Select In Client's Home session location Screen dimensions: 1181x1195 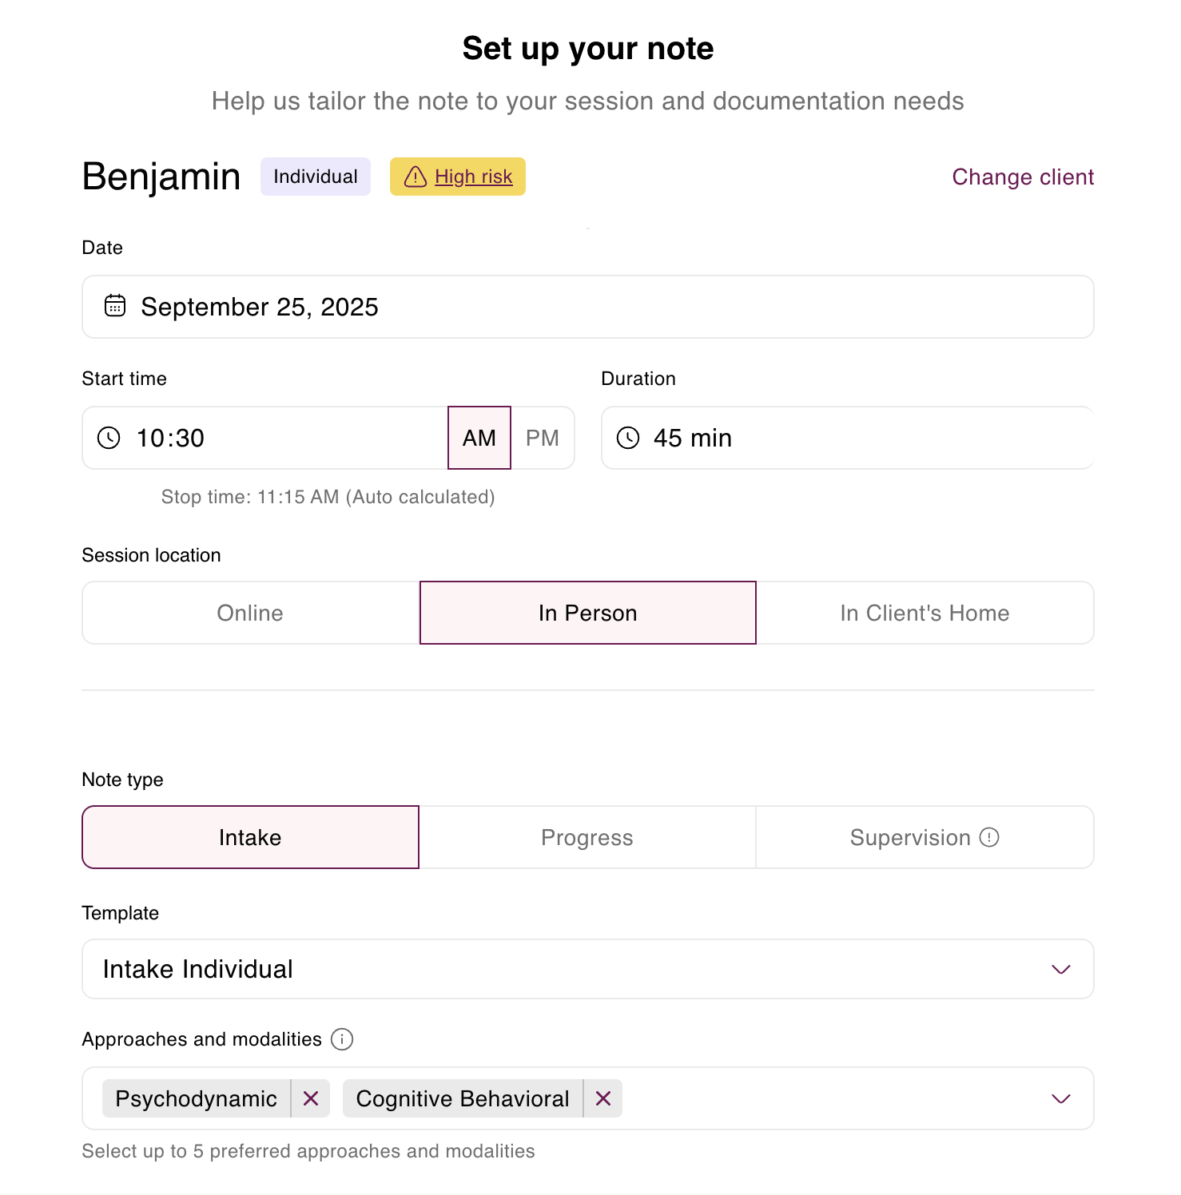[925, 613]
